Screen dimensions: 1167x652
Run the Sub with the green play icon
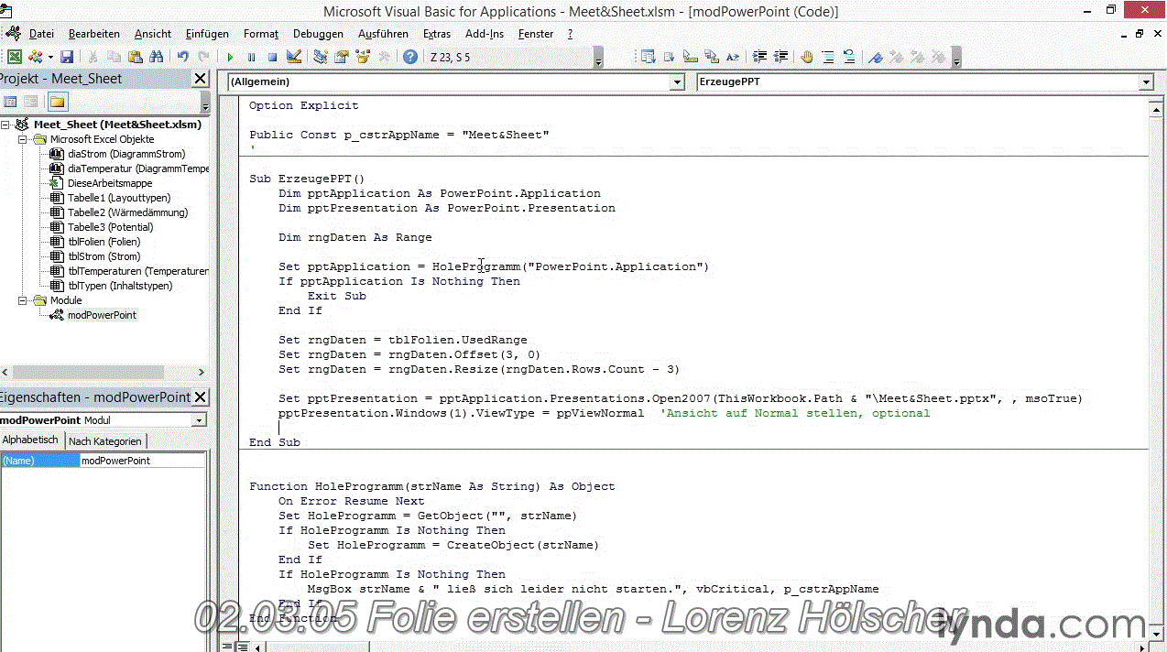tap(230, 57)
